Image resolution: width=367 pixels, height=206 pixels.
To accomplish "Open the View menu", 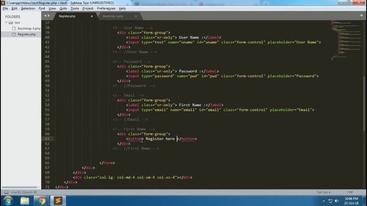I will click(52, 9).
